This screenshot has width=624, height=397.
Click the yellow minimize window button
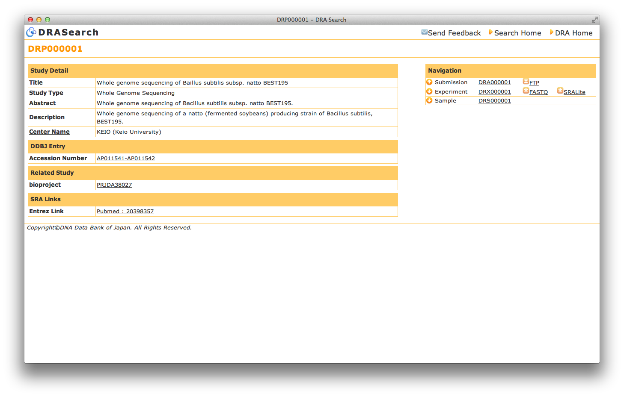(x=39, y=20)
